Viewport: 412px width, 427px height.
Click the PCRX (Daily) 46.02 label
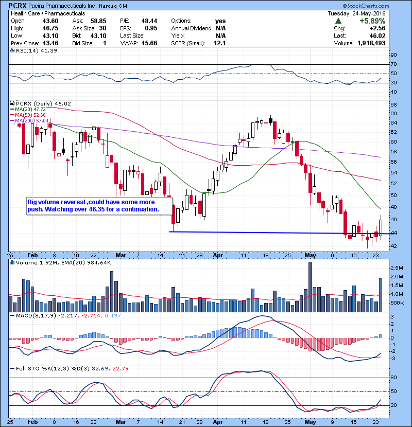pos(44,103)
